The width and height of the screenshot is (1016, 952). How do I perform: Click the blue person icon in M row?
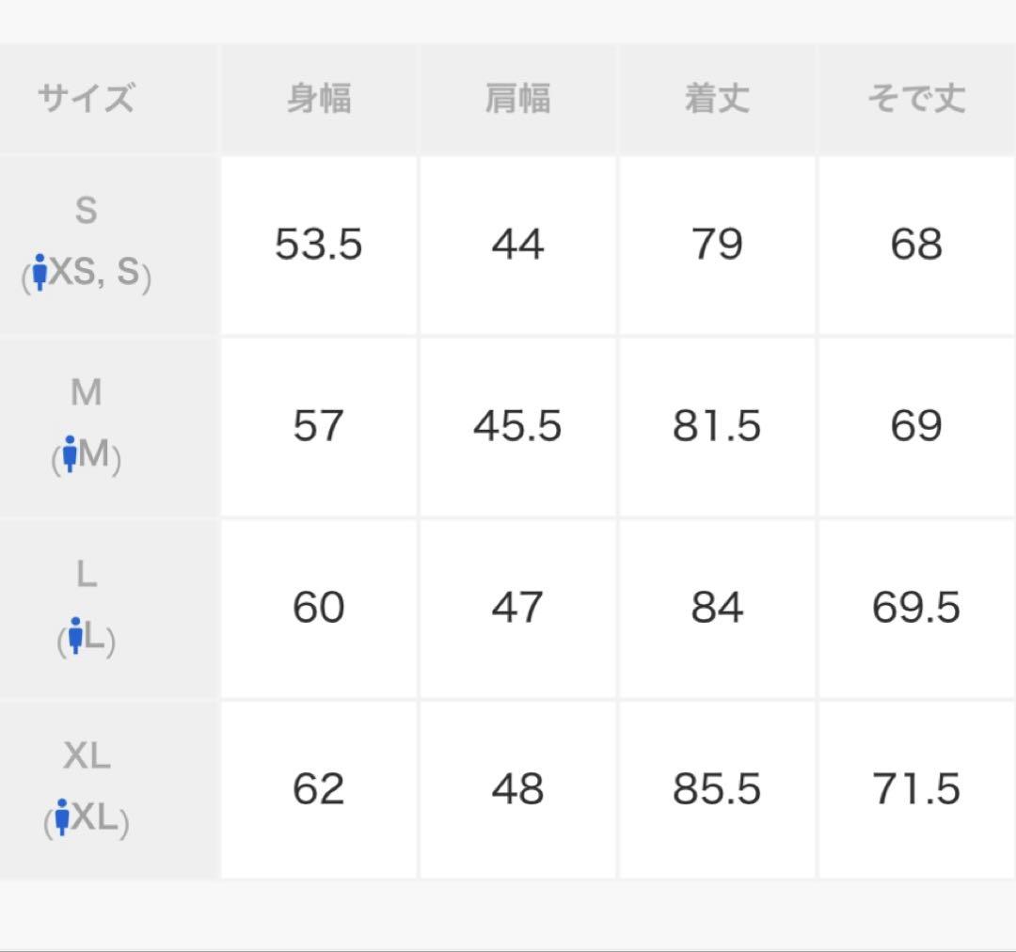coord(70,453)
